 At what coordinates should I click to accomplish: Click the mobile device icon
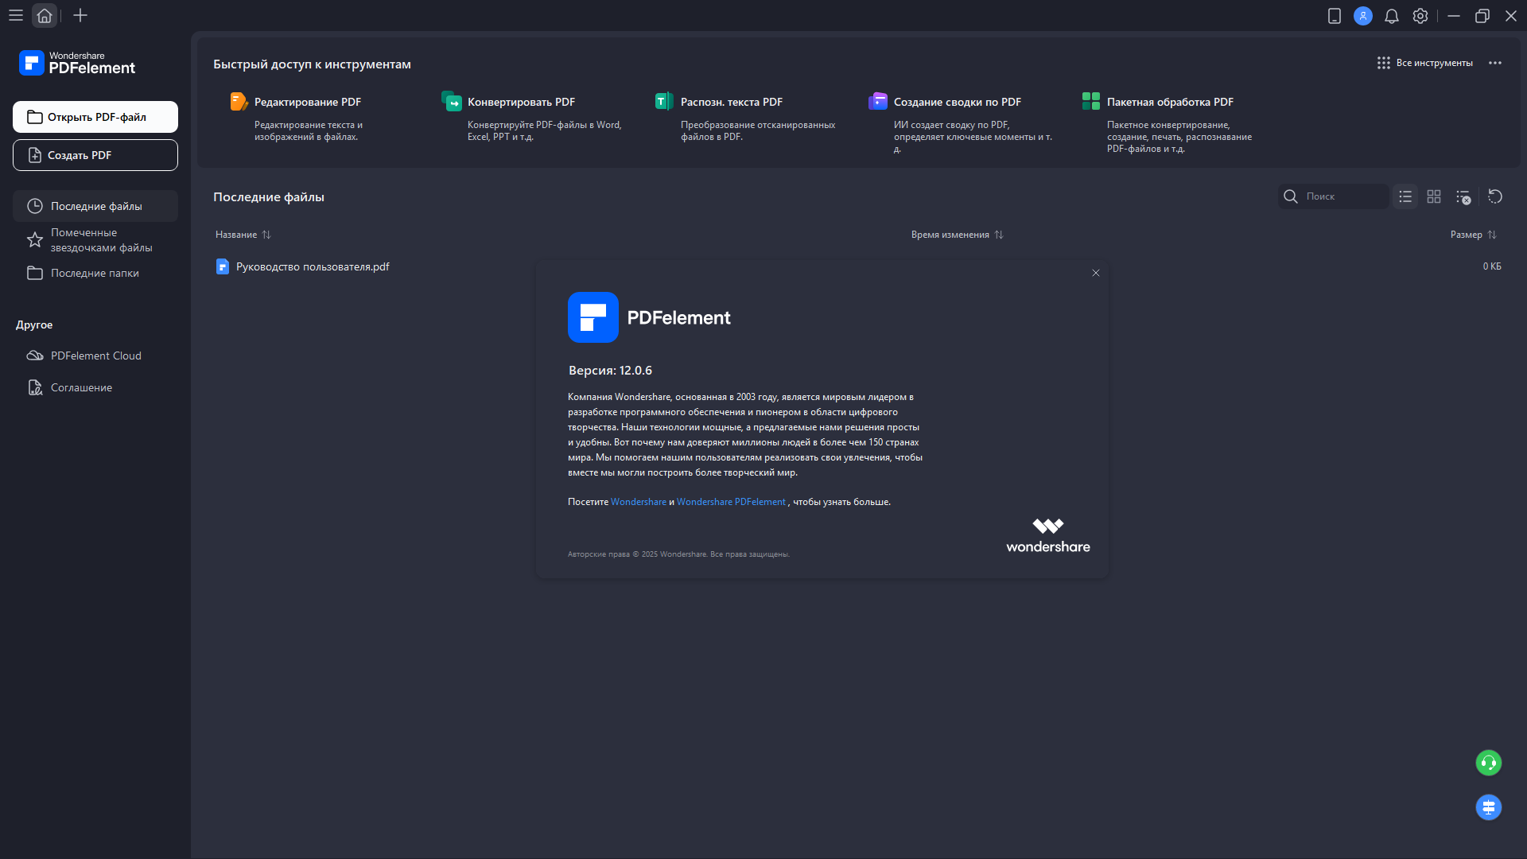[1334, 16]
